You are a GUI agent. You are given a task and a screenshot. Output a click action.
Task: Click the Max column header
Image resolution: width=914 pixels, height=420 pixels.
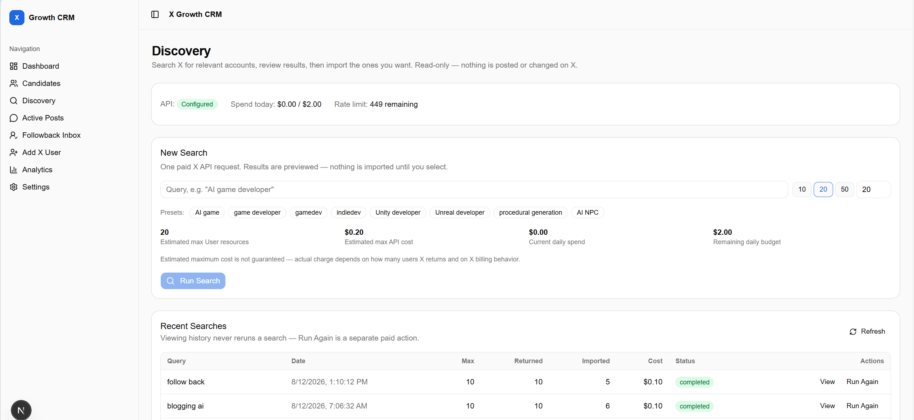pos(468,361)
